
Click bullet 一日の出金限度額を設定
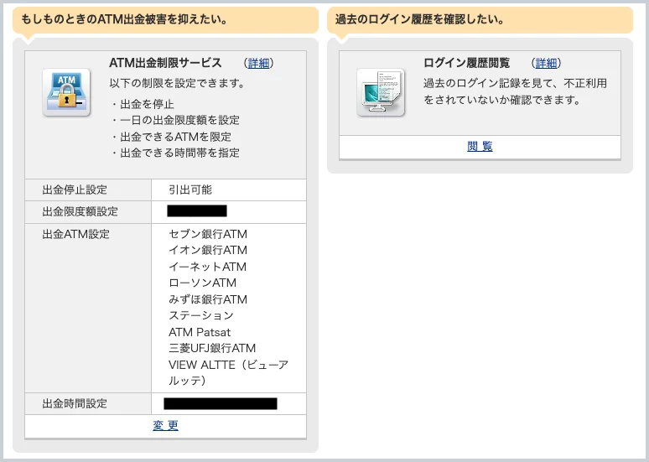tap(174, 120)
